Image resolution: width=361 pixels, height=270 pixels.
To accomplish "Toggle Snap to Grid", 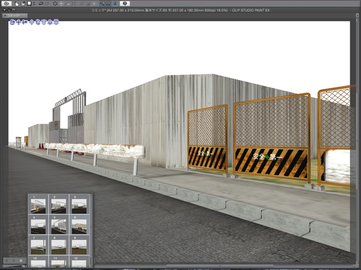I will point(115,4).
